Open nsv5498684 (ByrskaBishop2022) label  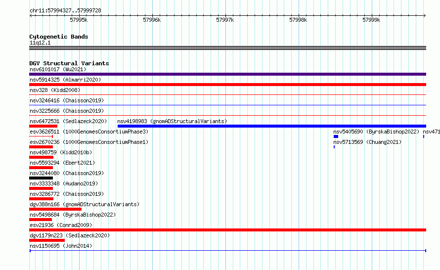pos(73,215)
